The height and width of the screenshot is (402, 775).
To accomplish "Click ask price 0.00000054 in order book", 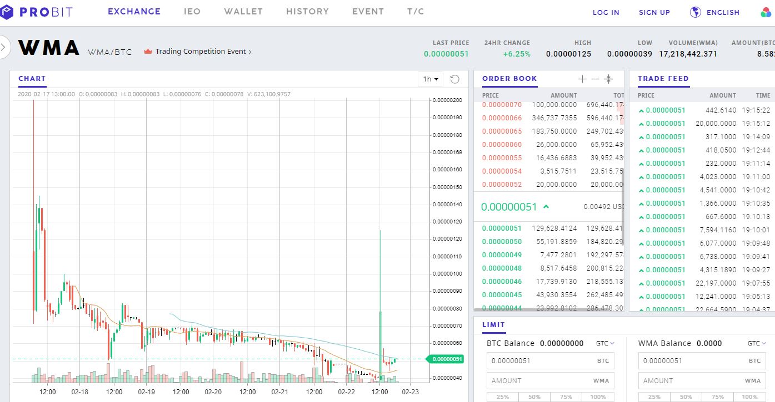I will (502, 171).
